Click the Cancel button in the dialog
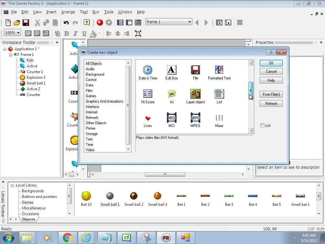The width and height of the screenshot is (325, 244). (x=271, y=71)
